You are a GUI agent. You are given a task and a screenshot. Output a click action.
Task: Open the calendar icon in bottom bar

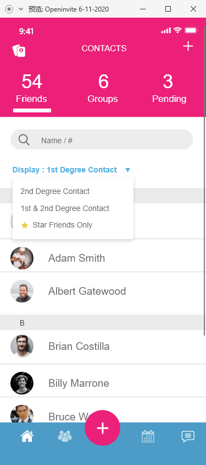tap(148, 436)
